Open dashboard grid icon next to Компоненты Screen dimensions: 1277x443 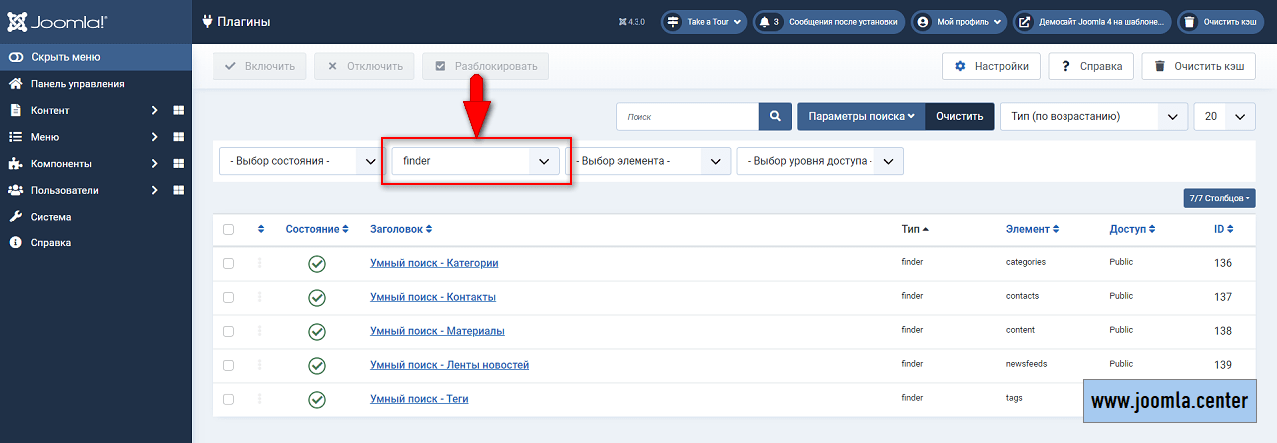(179, 164)
